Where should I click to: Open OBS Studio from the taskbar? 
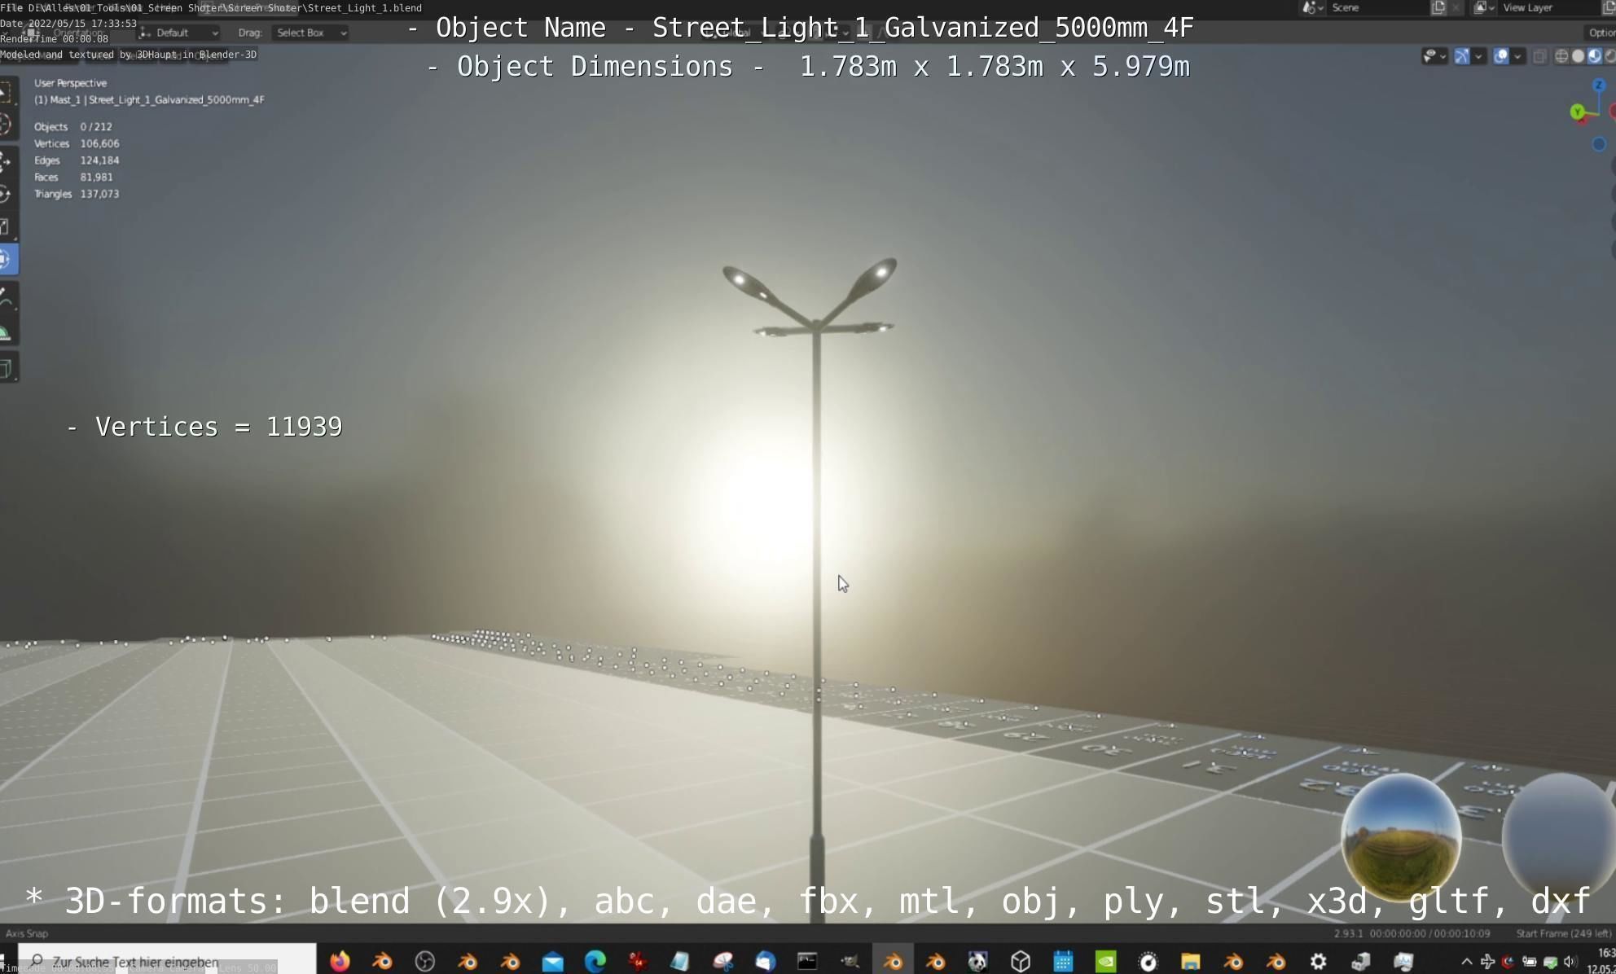pos(425,961)
